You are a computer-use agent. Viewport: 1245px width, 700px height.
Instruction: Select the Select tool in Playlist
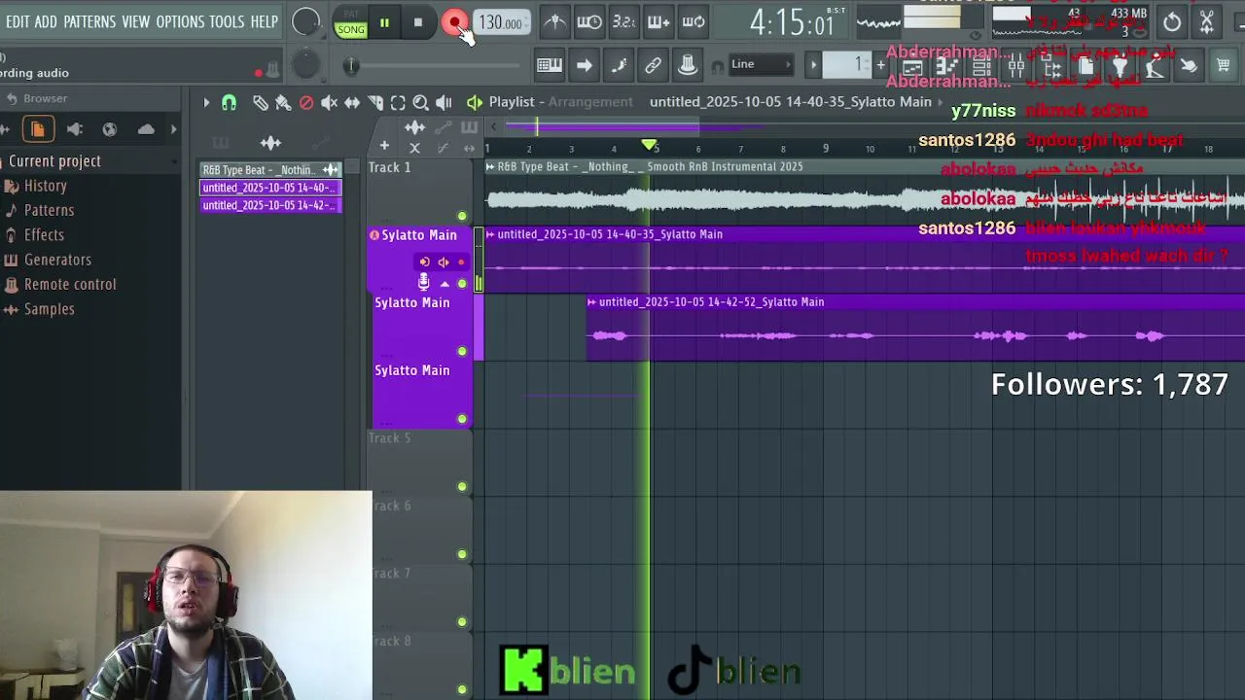398,102
